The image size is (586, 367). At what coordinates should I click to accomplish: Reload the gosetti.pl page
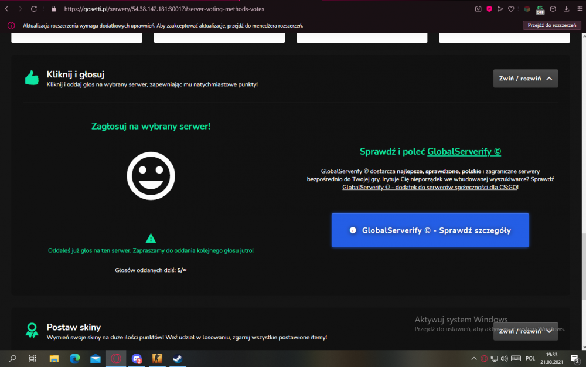point(33,9)
